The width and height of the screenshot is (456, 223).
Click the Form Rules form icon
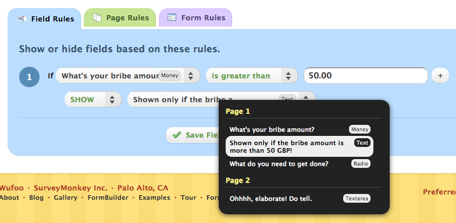(172, 17)
